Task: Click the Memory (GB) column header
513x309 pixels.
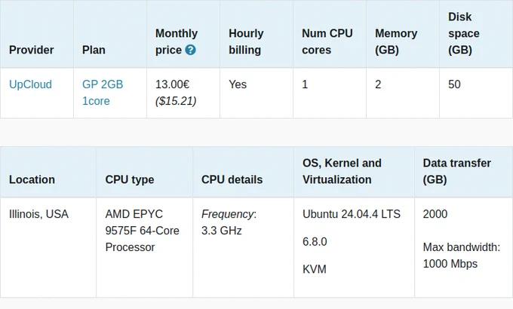Action: (396, 41)
